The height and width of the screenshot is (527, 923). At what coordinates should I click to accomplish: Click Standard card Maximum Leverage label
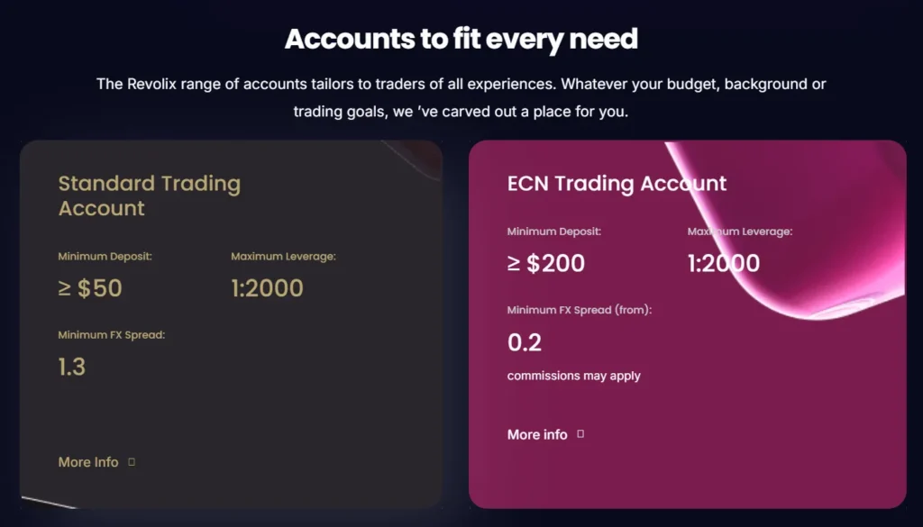[283, 257]
